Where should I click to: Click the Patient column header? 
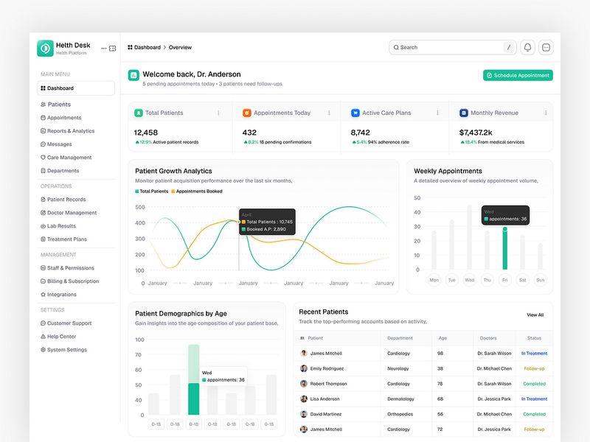click(316, 338)
